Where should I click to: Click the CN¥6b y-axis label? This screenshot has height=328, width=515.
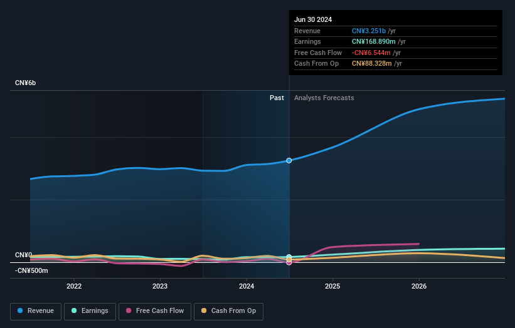point(25,83)
